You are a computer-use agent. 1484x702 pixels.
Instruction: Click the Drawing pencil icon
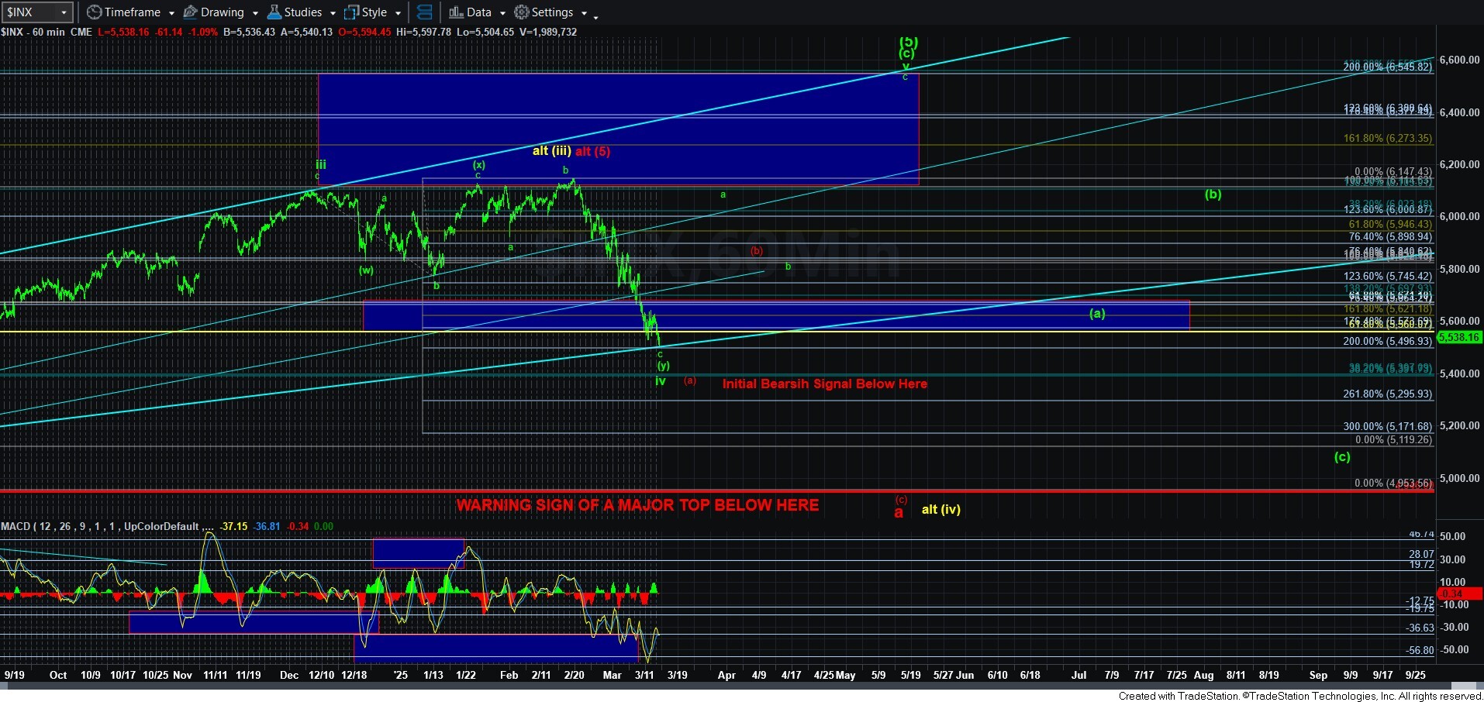190,12
